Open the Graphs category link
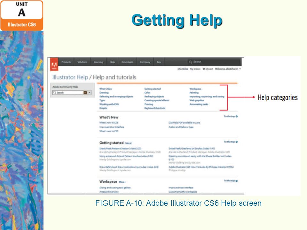This screenshot has height=230, width=307. point(103,108)
